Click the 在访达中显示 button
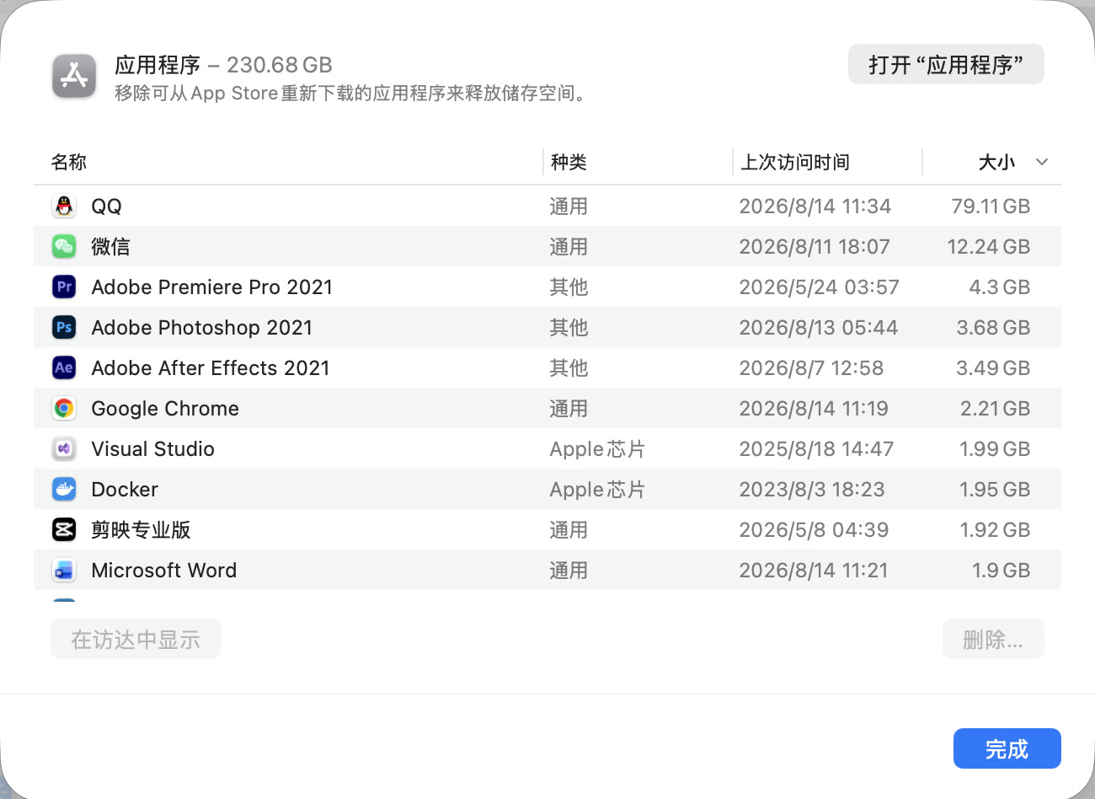Viewport: 1095px width, 799px height. pos(136,639)
